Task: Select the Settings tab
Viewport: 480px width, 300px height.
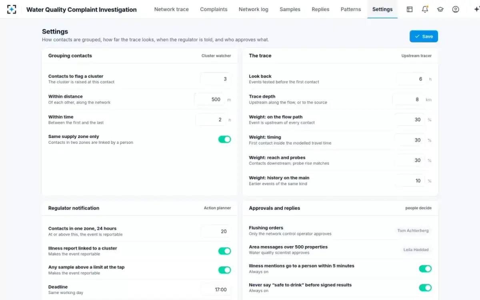Action: pos(382,9)
